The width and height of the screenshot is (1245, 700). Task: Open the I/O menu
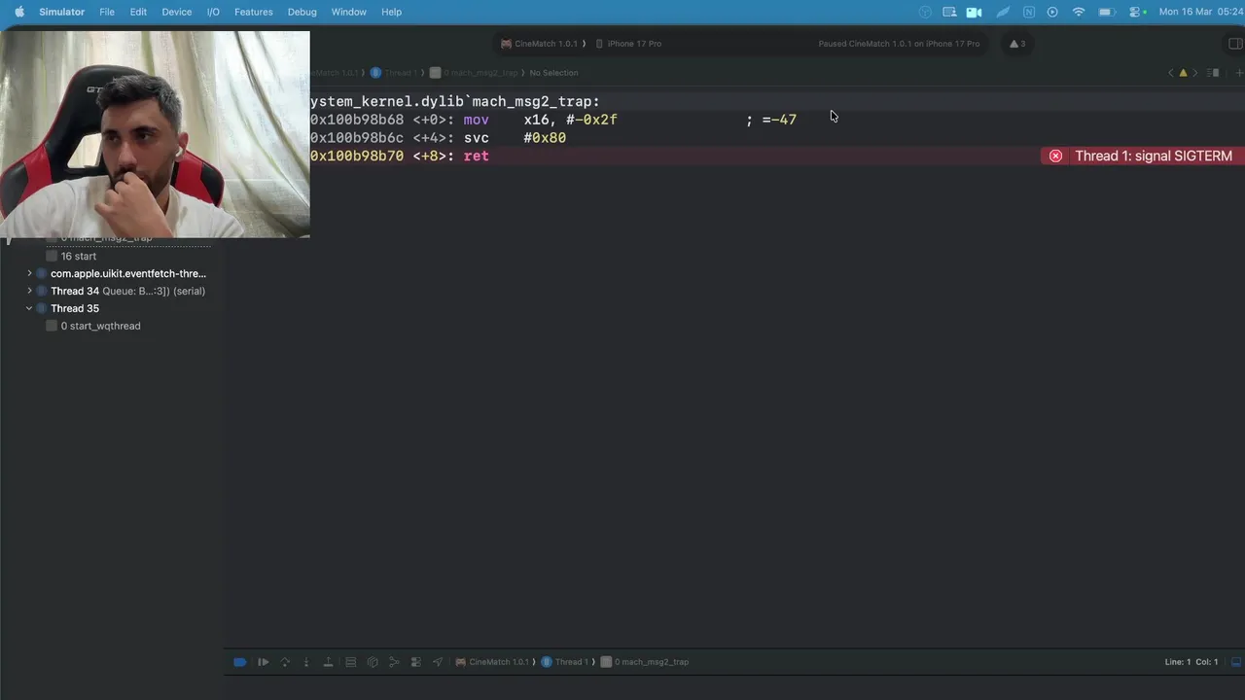click(213, 12)
